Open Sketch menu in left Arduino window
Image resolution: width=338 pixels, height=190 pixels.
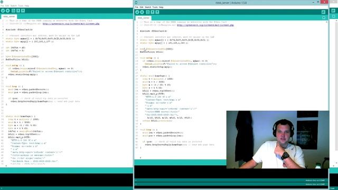pyautogui.click(x=14, y=6)
